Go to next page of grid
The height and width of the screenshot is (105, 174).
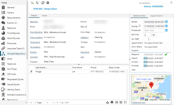pyautogui.click(x=53, y=103)
